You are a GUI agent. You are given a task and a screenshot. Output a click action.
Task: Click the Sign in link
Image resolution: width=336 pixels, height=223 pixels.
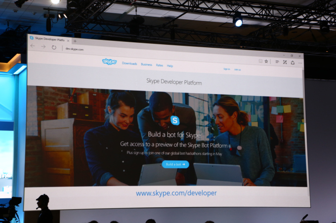coord(226,69)
